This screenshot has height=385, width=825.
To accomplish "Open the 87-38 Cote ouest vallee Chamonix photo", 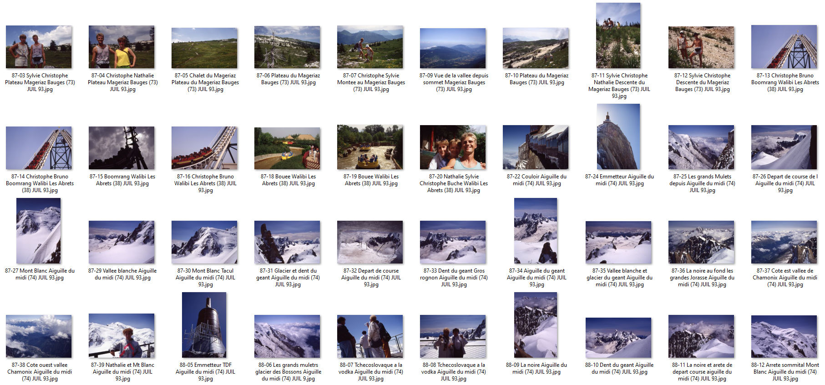I will (39, 336).
